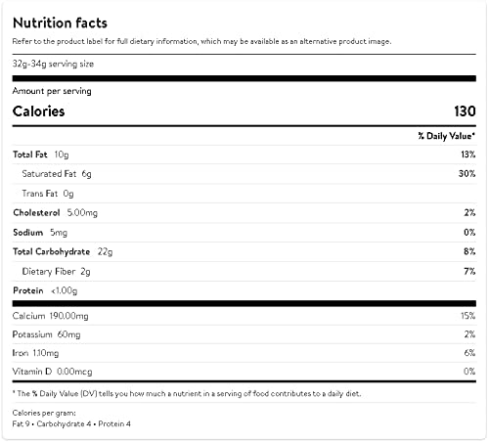Select the Amount per serving label
The height and width of the screenshot is (442, 489).
[x=52, y=91]
